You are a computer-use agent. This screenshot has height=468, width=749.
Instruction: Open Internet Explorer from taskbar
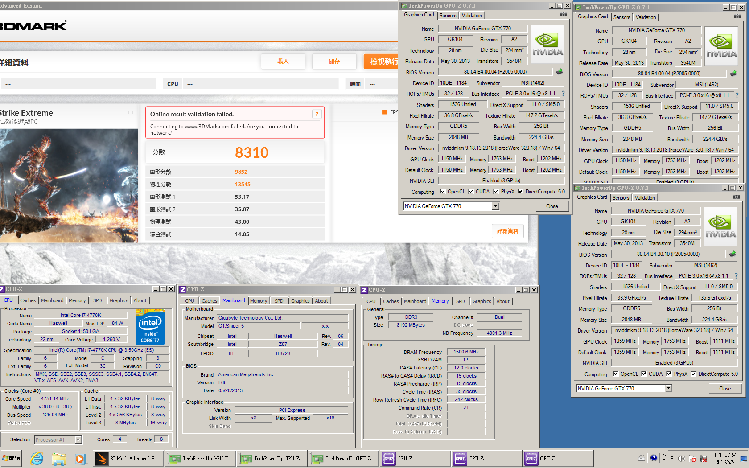click(37, 458)
